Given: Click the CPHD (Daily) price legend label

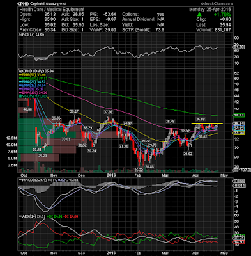Looking at the screenshot, I should click(36, 71).
